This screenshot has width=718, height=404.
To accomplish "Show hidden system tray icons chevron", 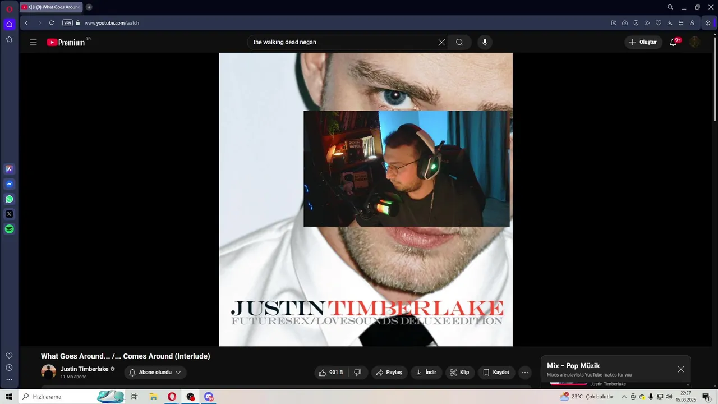I will [x=624, y=397].
